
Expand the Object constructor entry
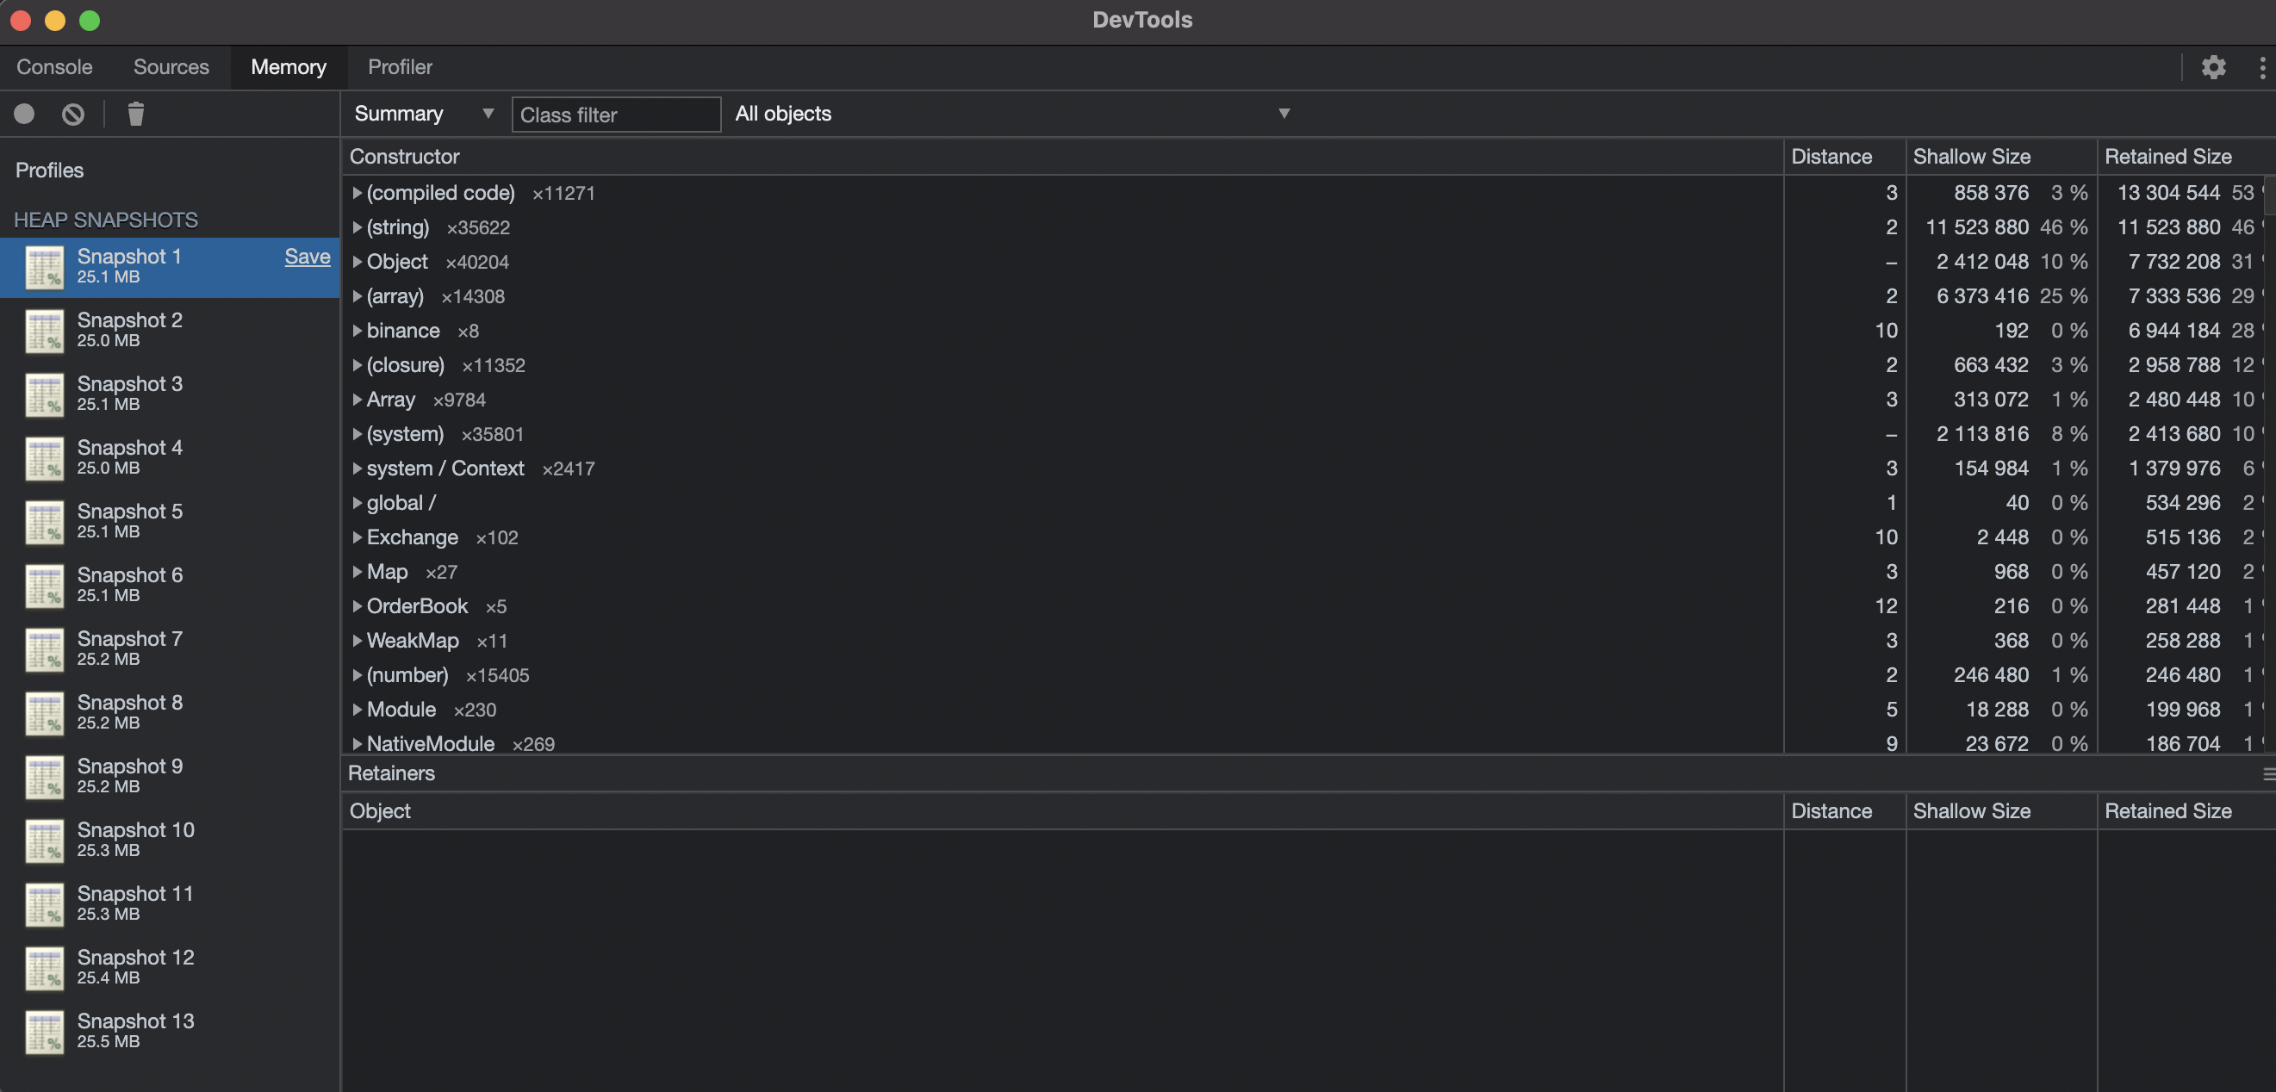click(x=357, y=262)
